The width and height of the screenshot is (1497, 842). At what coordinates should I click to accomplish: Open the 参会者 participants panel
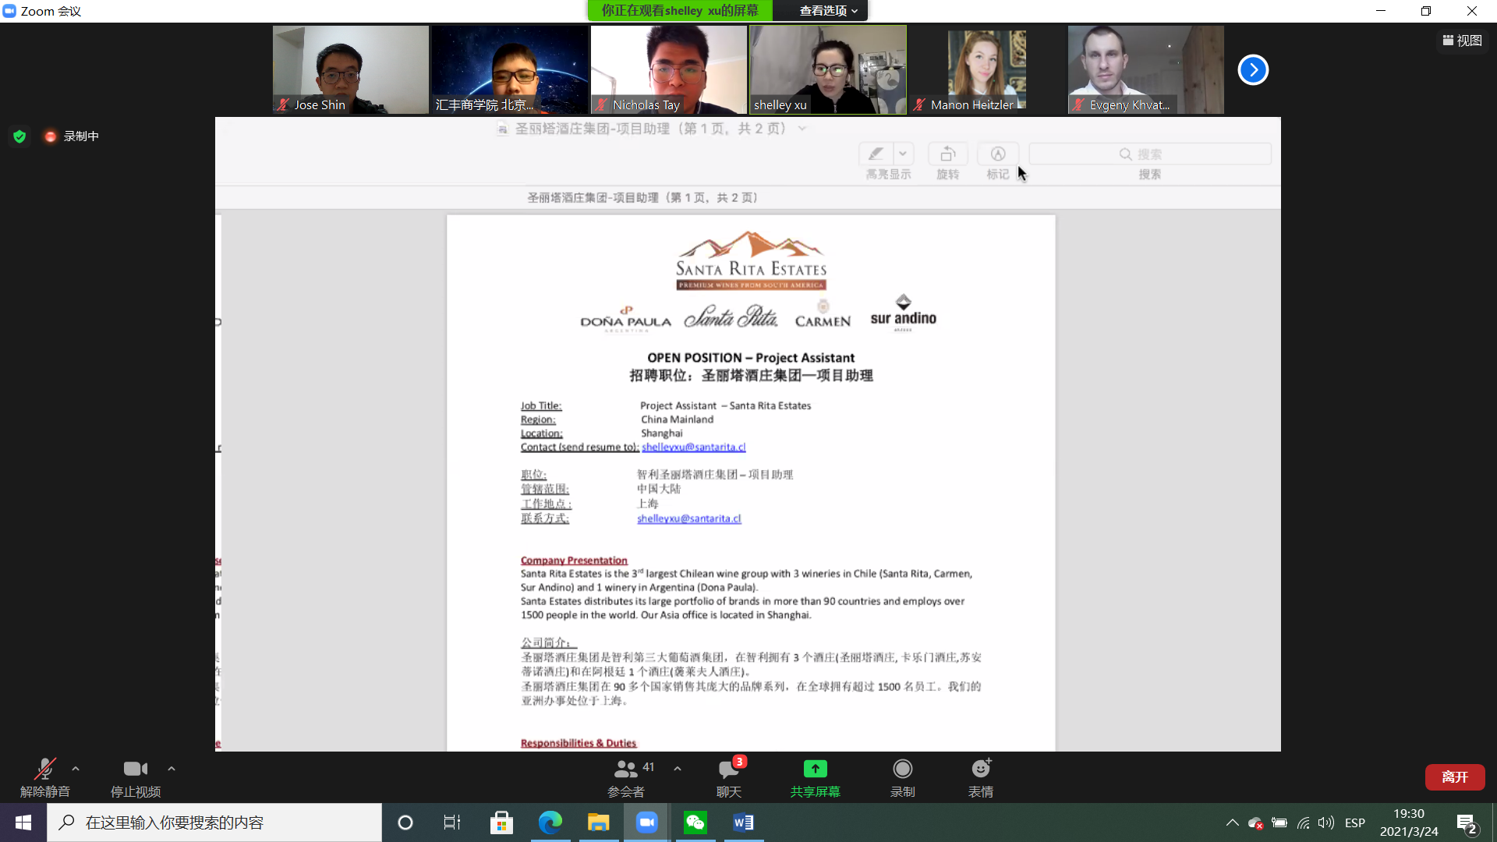point(628,777)
